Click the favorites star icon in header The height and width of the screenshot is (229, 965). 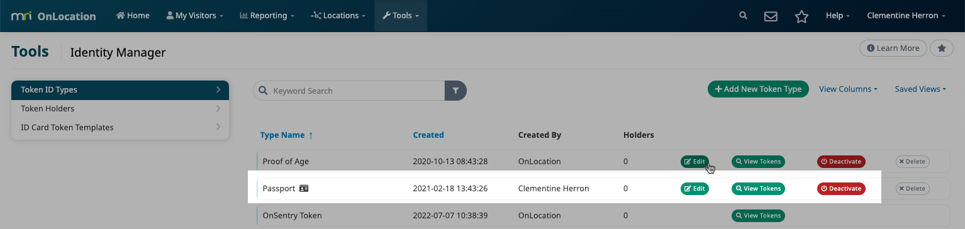(x=801, y=16)
